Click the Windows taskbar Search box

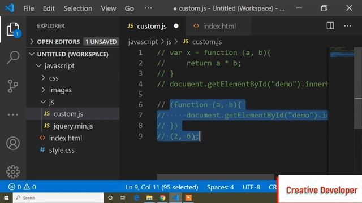[x=58, y=198]
